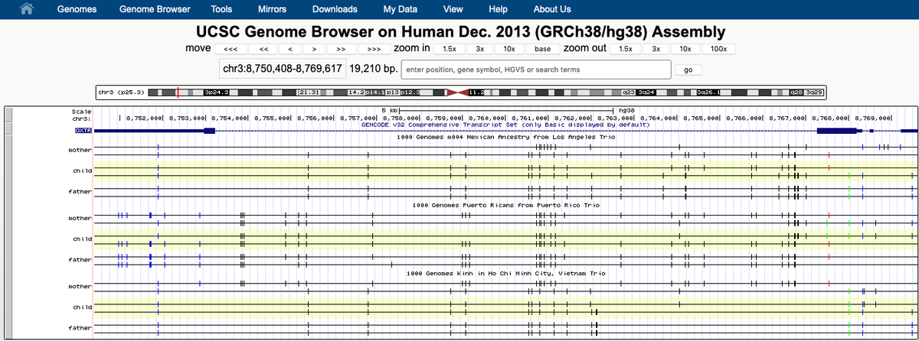Open the Help menu
The height and width of the screenshot is (341, 919).
coord(498,9)
